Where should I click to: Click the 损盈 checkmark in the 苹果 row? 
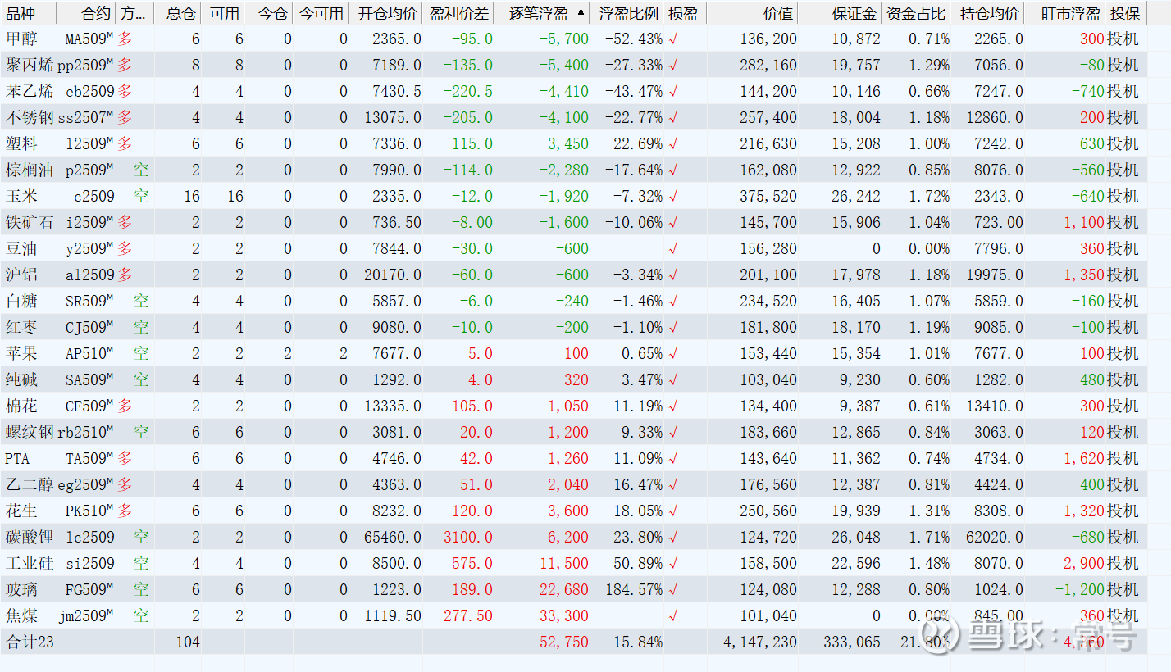click(673, 353)
